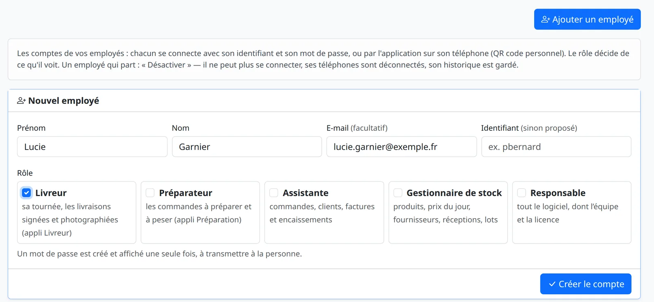Click the Identifiant field placeholder ex. pbernard
The height and width of the screenshot is (302, 654).
[556, 147]
